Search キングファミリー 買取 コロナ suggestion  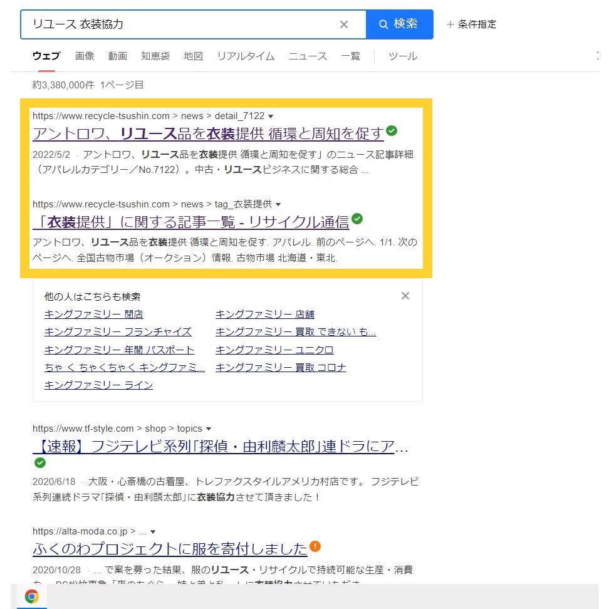tap(281, 367)
